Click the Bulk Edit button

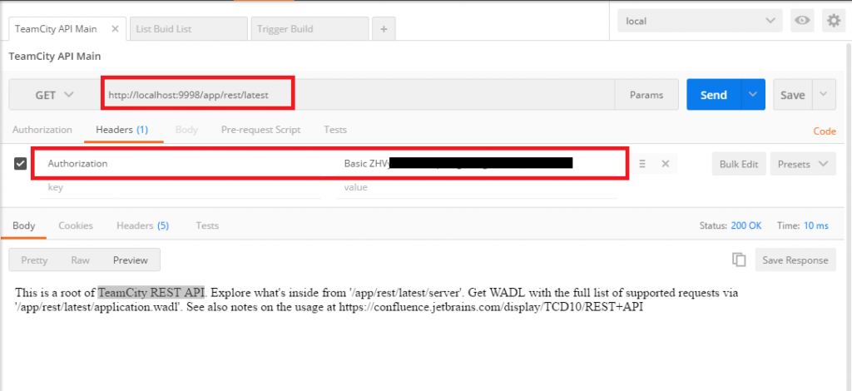[x=739, y=164]
